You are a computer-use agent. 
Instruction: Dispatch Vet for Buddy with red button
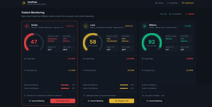click(63, 101)
